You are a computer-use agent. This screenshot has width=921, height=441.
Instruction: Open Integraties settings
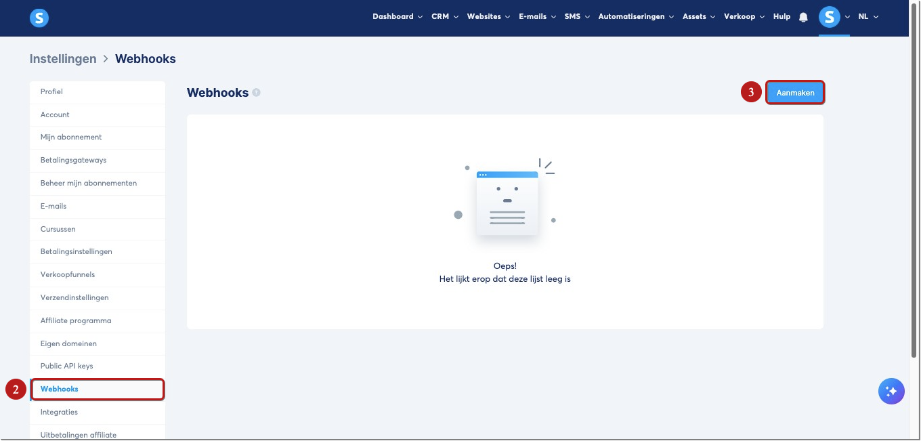(x=98, y=413)
